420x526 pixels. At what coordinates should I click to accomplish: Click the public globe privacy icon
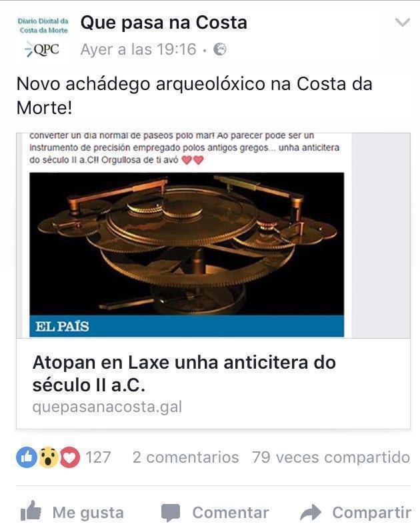[x=220, y=49]
